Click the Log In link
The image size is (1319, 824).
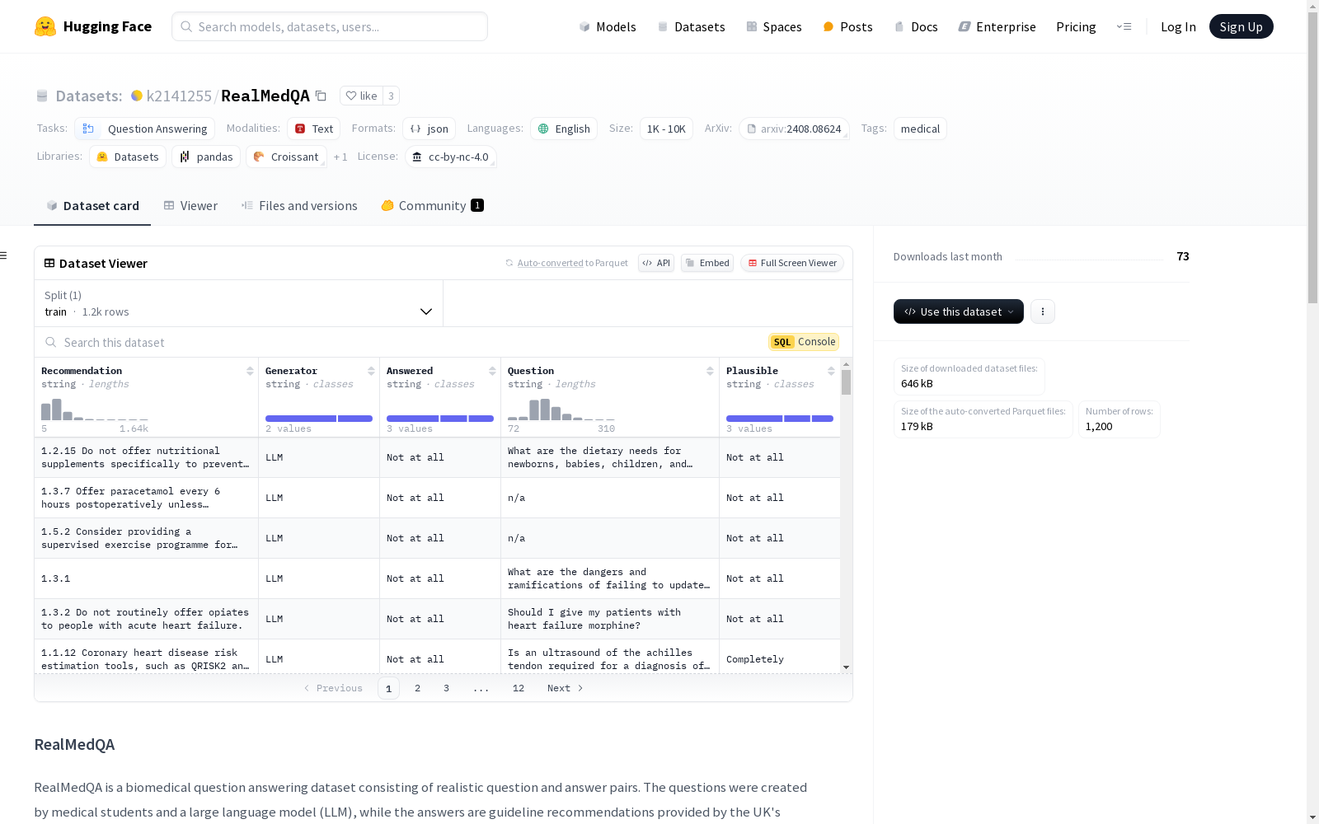(1178, 26)
